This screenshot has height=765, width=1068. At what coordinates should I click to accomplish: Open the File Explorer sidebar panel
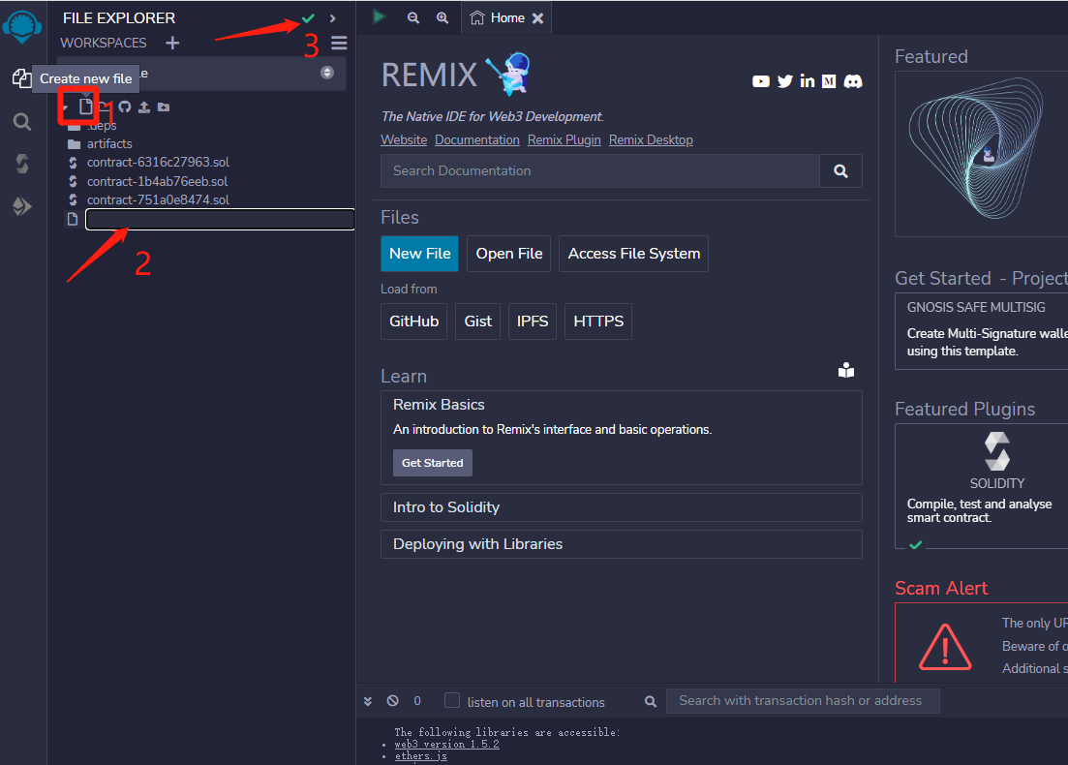pos(21,78)
